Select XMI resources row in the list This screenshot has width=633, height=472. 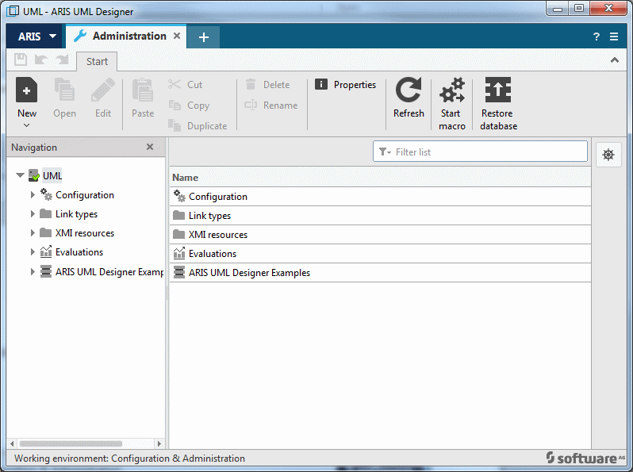tap(380, 235)
